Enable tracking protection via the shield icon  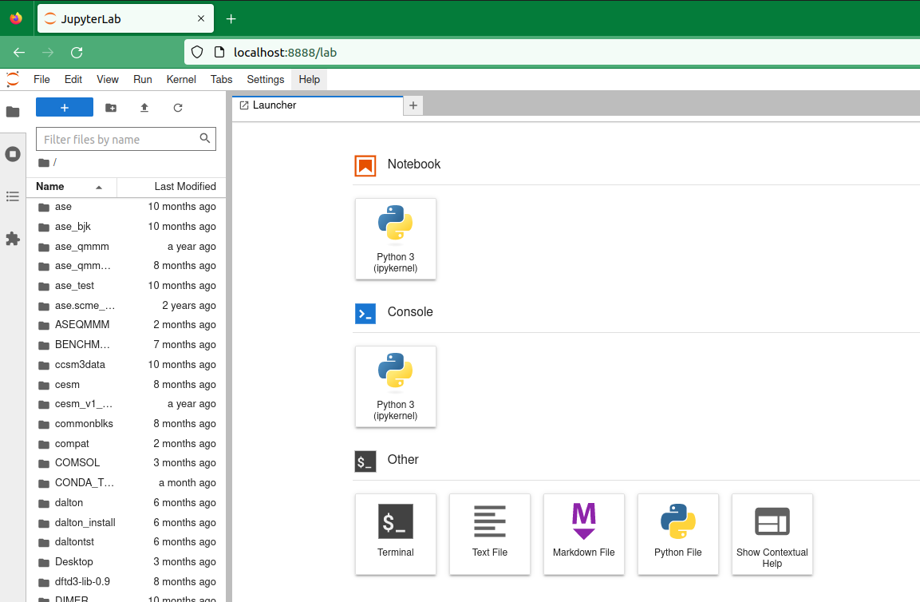[196, 52]
